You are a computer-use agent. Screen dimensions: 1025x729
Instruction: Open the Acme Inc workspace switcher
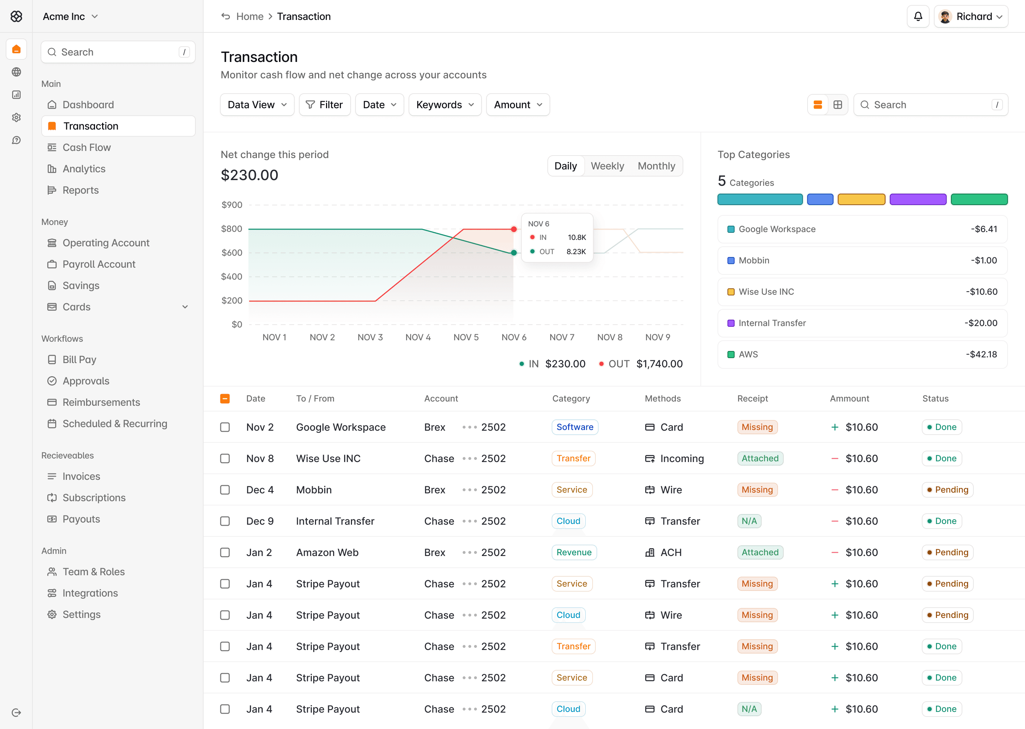70,17
